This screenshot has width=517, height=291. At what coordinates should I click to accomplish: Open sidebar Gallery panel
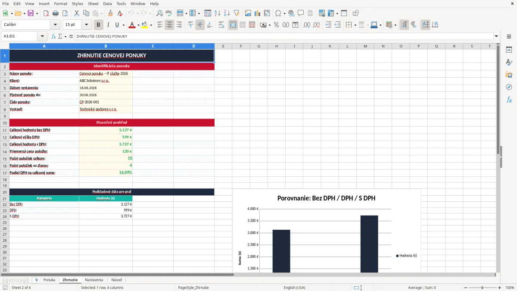509,75
